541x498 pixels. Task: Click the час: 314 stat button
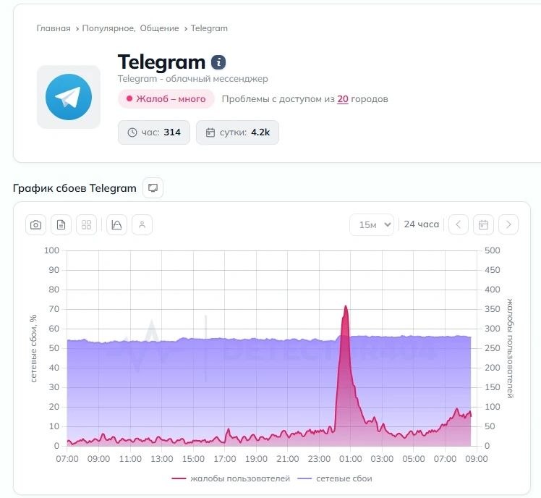pyautogui.click(x=154, y=132)
